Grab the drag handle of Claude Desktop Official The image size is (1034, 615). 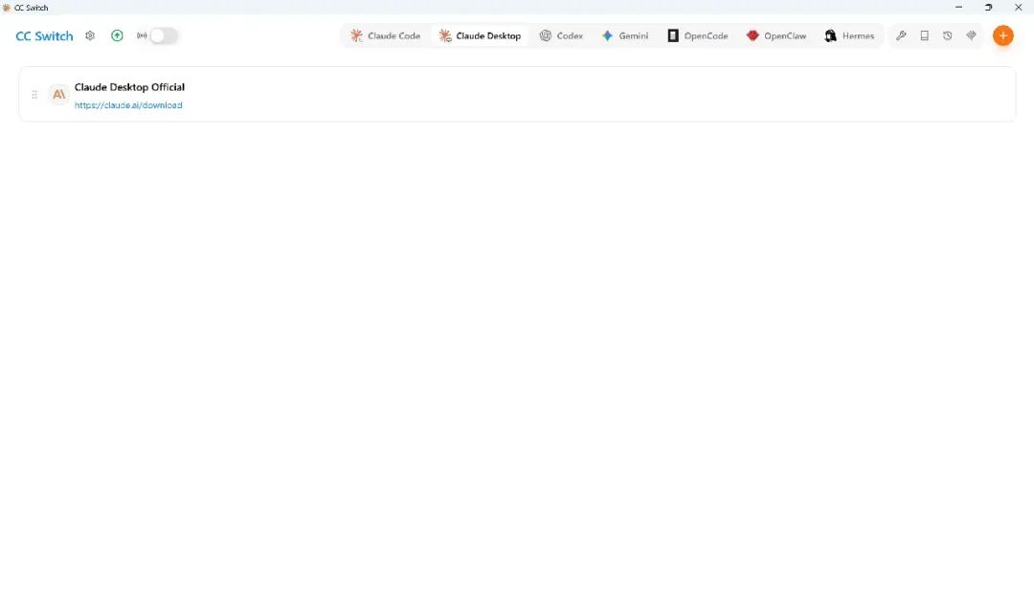tap(34, 95)
